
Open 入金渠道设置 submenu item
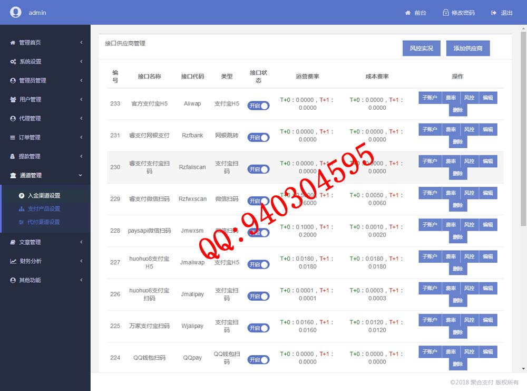click(x=45, y=195)
